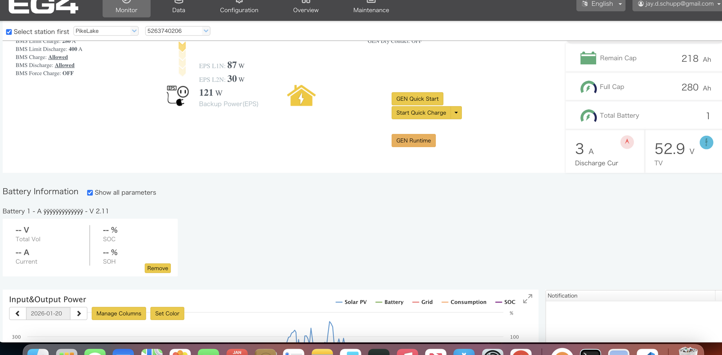Open the 5263740206 serial number dropdown
Image resolution: width=722 pixels, height=355 pixels.
(x=177, y=31)
